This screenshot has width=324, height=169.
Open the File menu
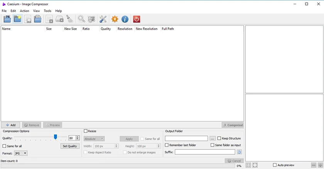coord(4,11)
